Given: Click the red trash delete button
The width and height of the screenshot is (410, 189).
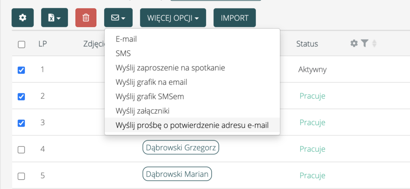Looking at the screenshot, I should [x=86, y=18].
